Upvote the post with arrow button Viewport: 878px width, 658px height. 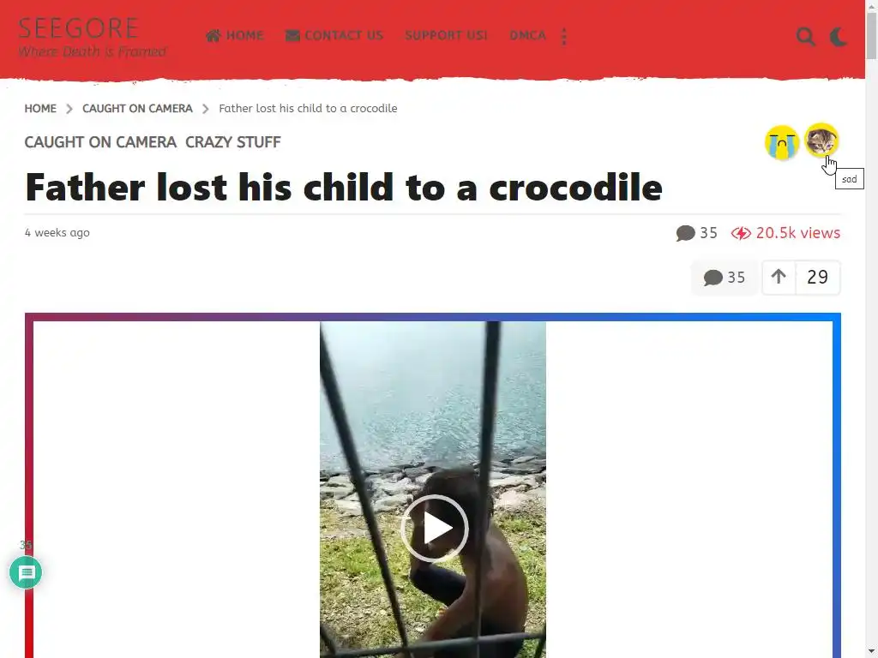(x=779, y=277)
